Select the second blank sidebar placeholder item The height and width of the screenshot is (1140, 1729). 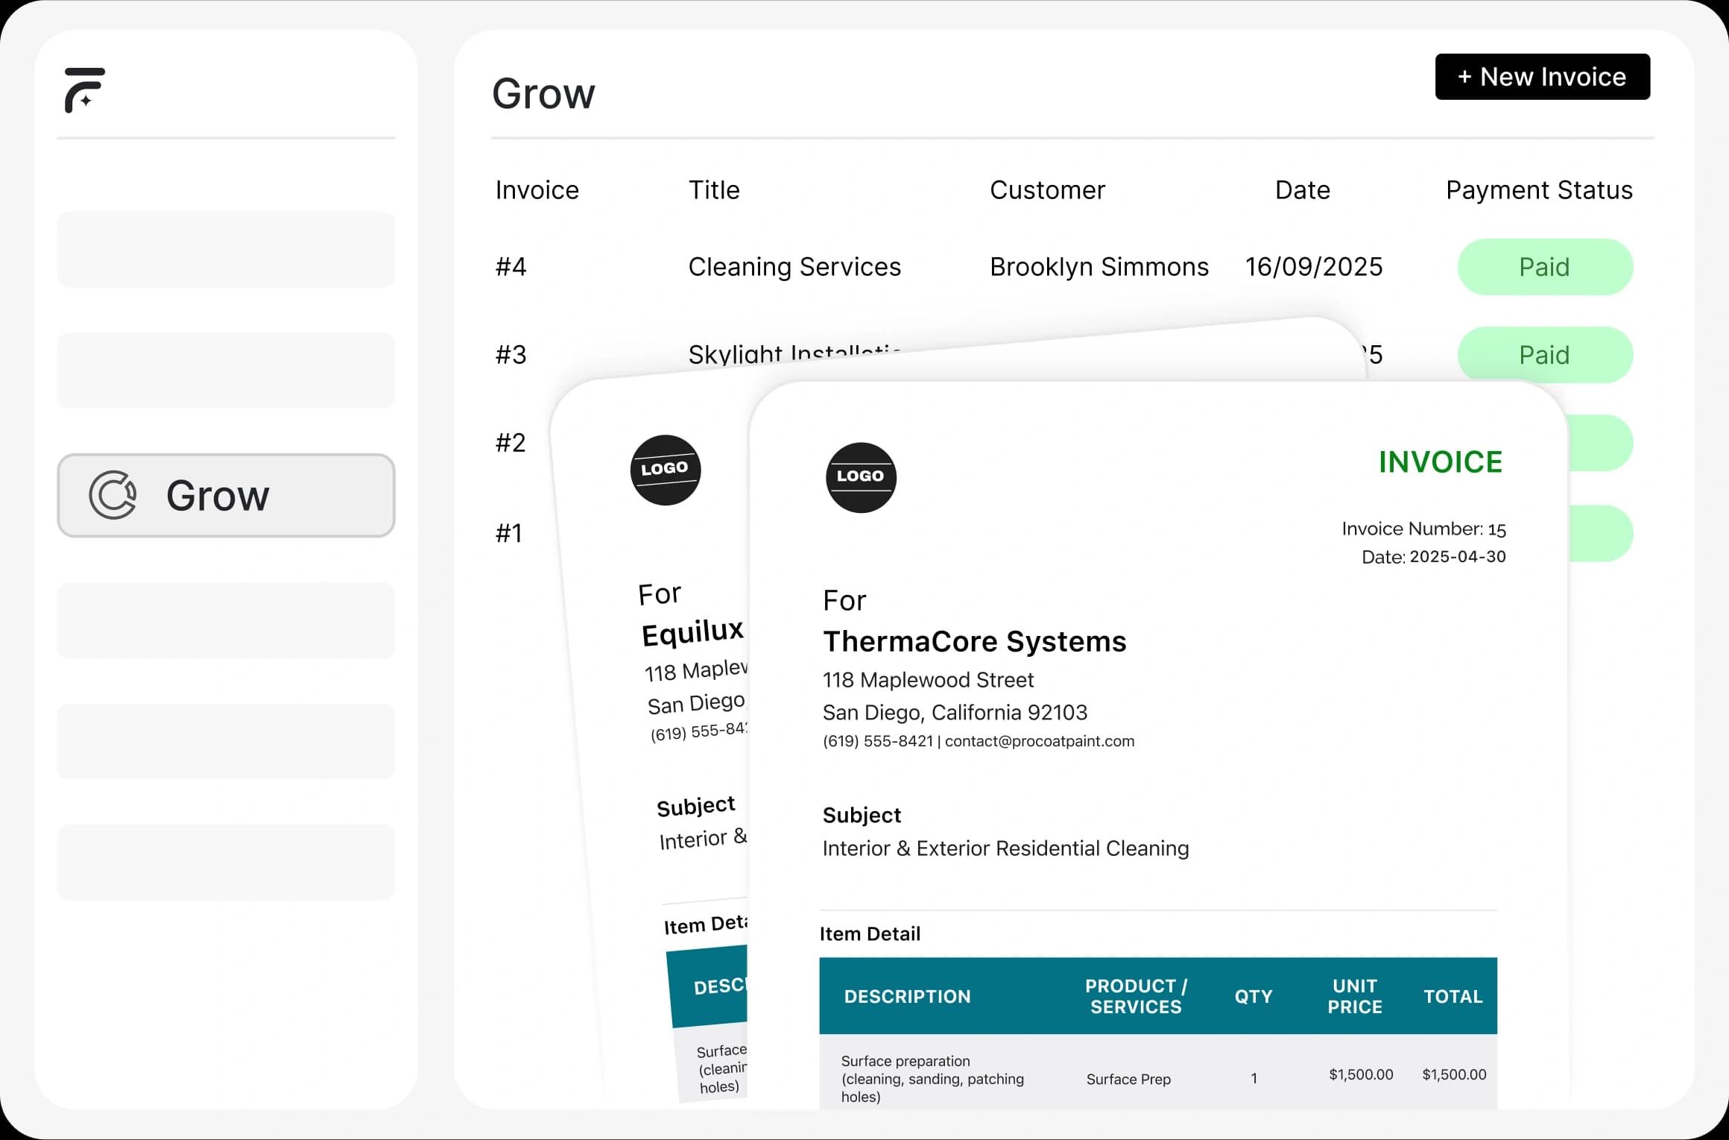coord(226,370)
